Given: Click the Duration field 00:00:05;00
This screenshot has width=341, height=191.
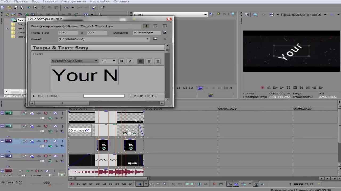Looking at the screenshot, I should [x=147, y=33].
